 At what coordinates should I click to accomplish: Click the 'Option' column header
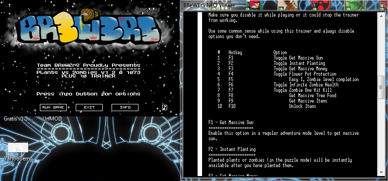pos(280,52)
